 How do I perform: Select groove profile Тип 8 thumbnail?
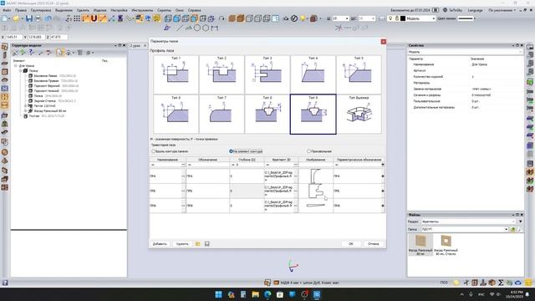(267, 114)
